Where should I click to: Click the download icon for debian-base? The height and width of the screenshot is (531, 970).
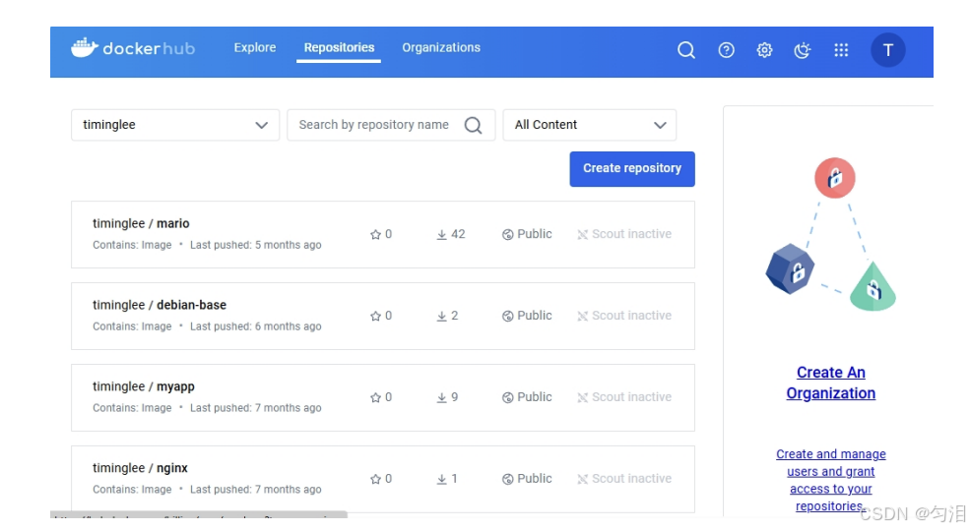[442, 316]
